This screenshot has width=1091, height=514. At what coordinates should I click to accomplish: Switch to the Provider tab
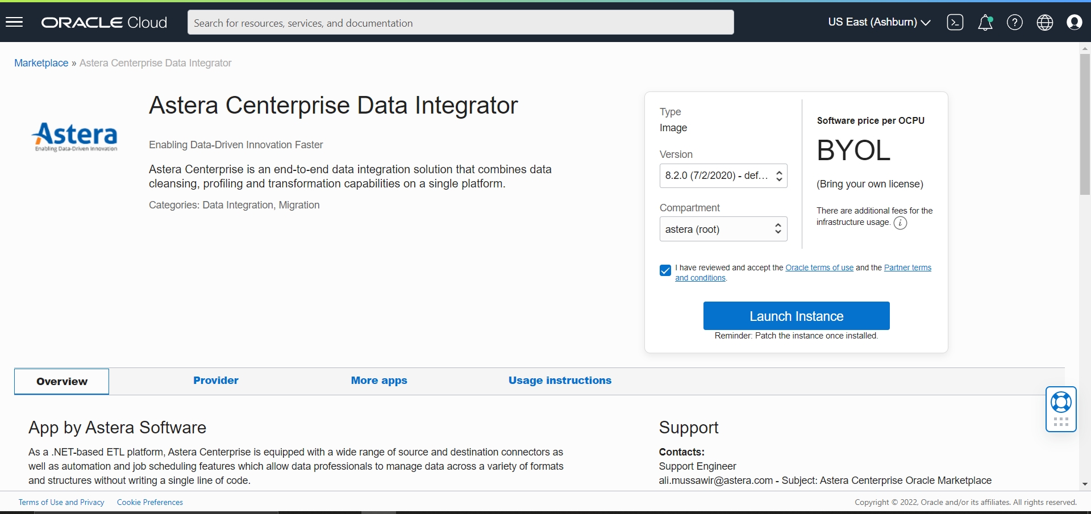click(215, 381)
